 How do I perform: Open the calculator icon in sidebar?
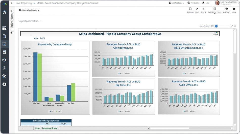tap(4, 52)
